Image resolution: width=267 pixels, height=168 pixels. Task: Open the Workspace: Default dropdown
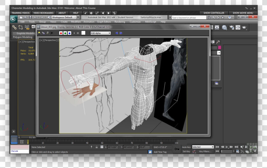click(x=64, y=17)
